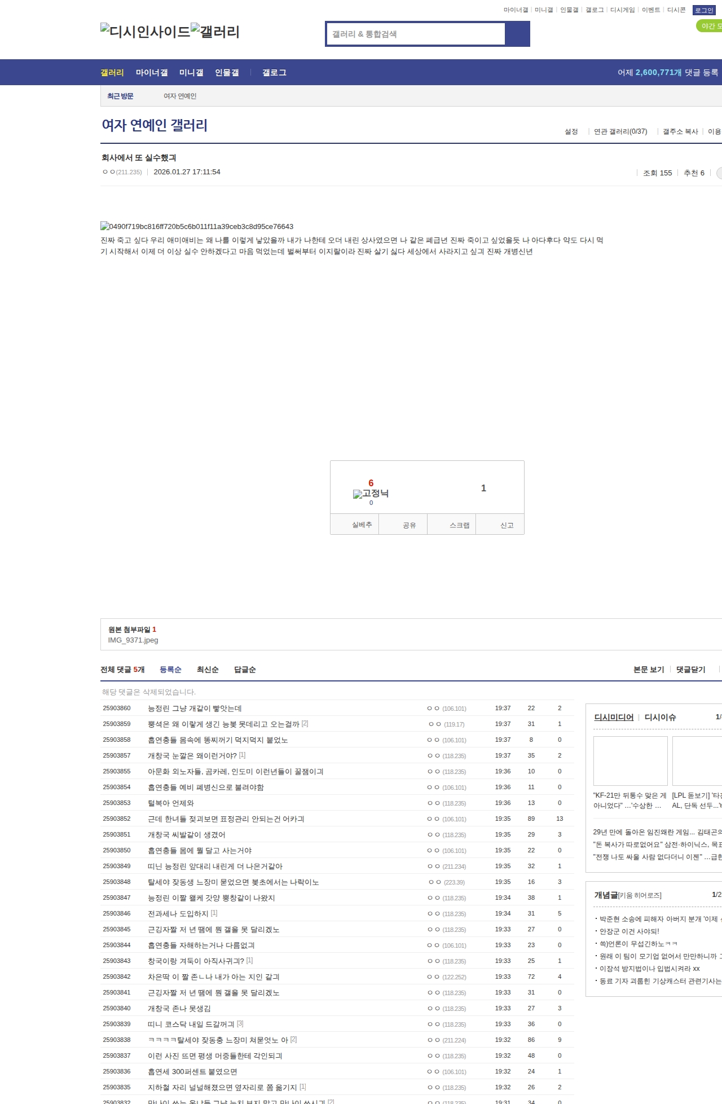Open the broken post image 0490f719bc816ff
722x1104 pixels.
197,226
